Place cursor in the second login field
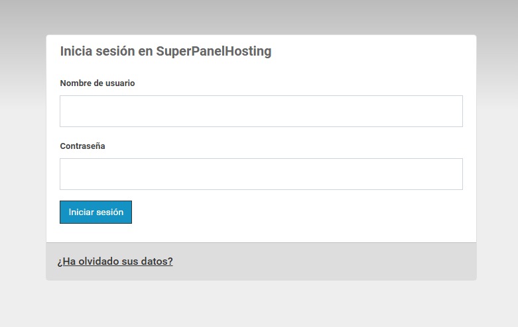The height and width of the screenshot is (327, 518). (x=261, y=174)
